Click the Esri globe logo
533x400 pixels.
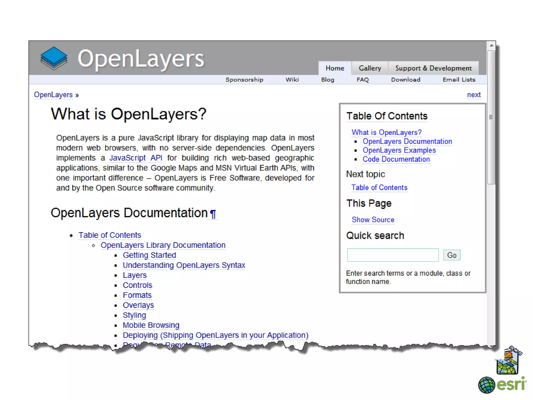tap(486, 385)
